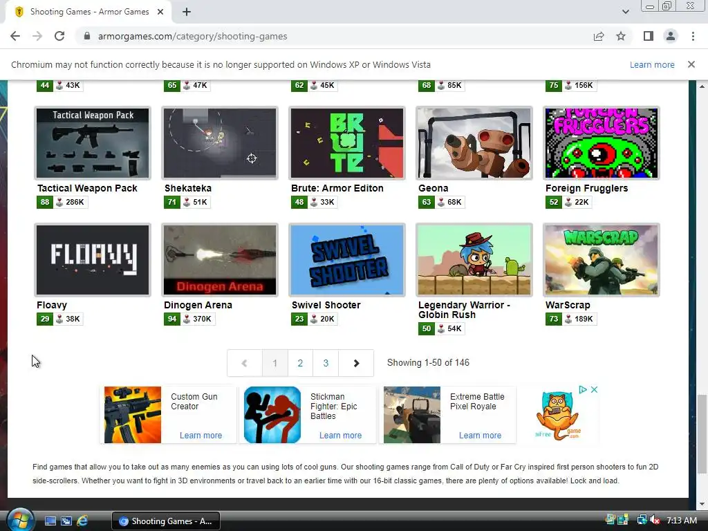
Task: Open the Geona game thumbnail
Action: coord(474,143)
